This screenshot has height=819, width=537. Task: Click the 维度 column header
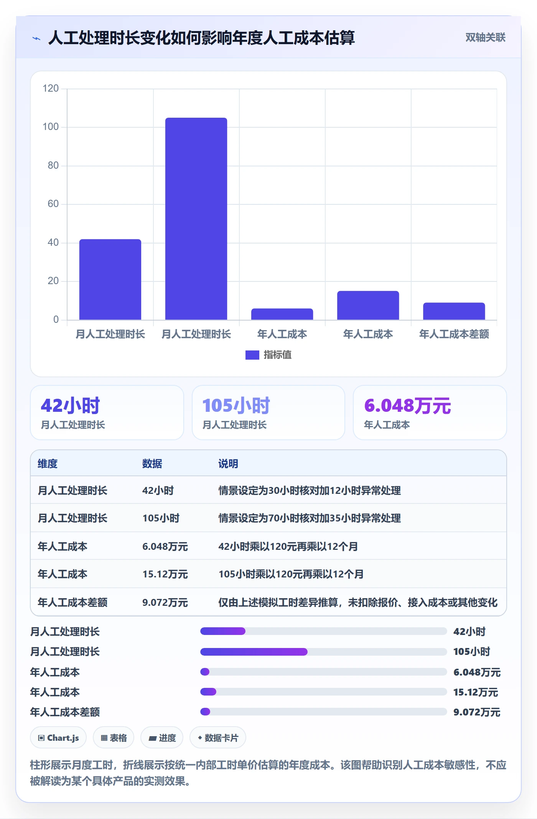tap(48, 464)
